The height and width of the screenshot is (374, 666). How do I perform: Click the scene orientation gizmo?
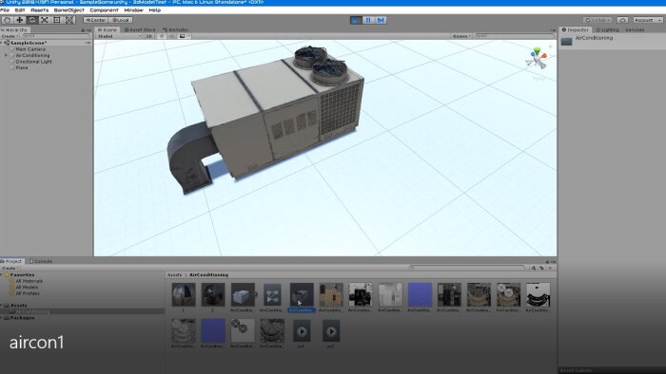(x=537, y=59)
